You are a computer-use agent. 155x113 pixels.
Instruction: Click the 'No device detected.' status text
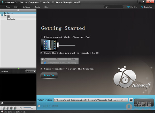[x=15, y=112]
